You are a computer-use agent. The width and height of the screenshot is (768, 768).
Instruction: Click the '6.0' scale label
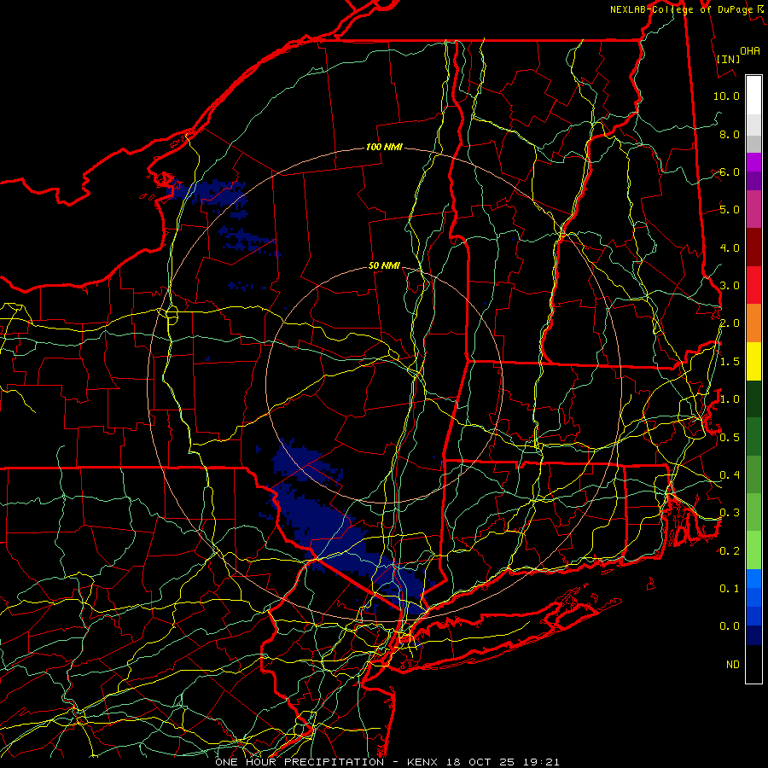[730, 172]
